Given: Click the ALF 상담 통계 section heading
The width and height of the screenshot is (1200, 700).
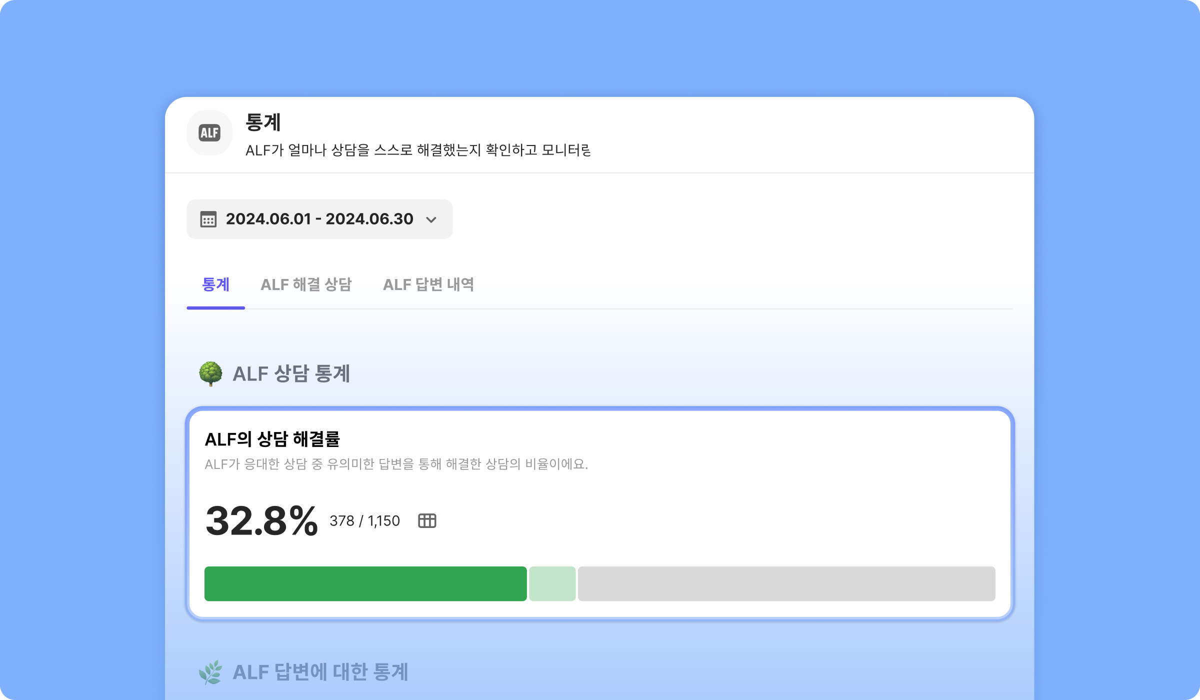Looking at the screenshot, I should 291,373.
